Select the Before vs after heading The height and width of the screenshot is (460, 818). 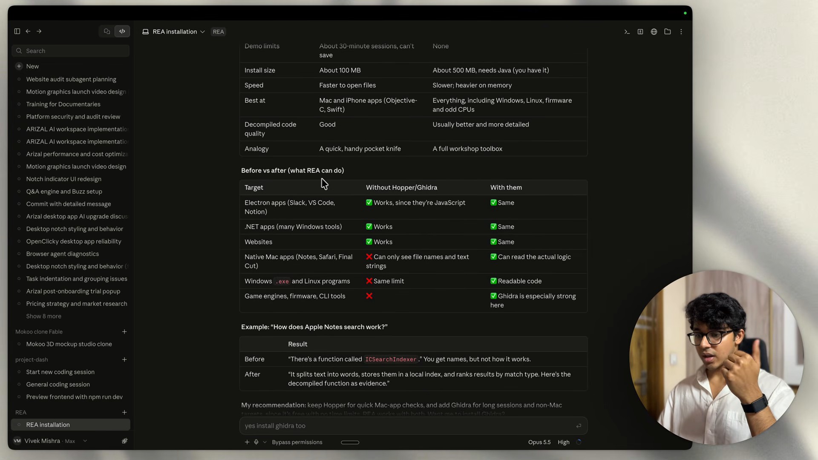coord(293,170)
